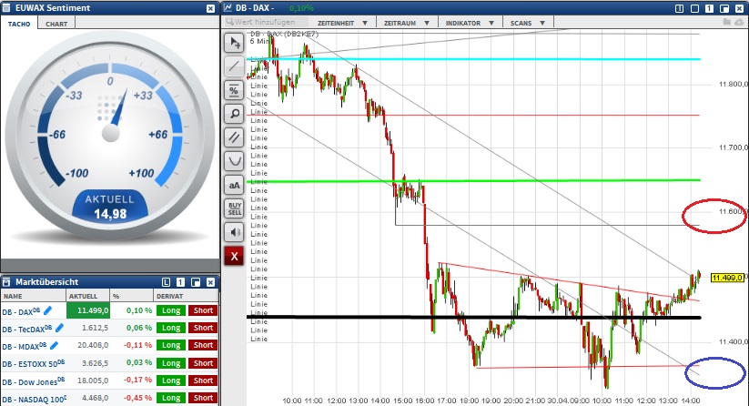Click the chart icon beside DB - DAX title
Viewport: 749px width, 406px height.
click(228, 8)
